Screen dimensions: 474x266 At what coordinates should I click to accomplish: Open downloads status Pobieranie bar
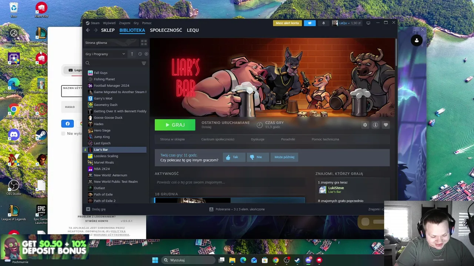pos(237,209)
